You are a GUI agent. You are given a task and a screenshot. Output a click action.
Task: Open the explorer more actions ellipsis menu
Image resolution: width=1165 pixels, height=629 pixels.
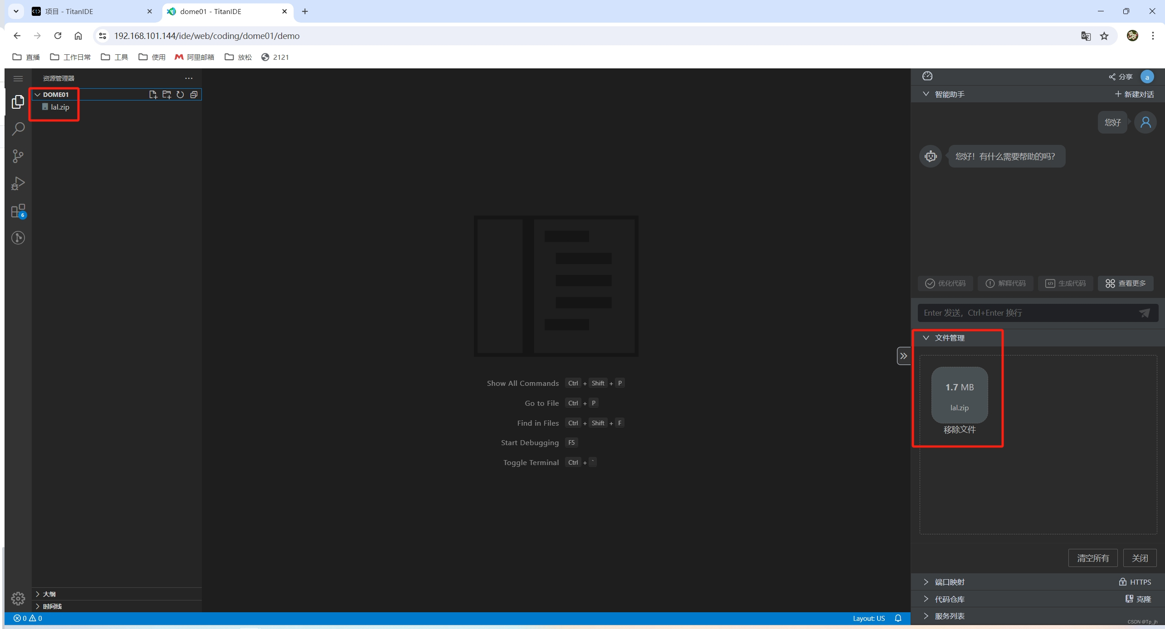tap(189, 78)
